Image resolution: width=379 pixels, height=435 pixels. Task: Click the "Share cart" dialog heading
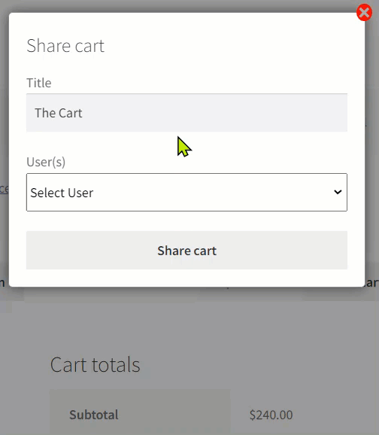click(x=65, y=46)
